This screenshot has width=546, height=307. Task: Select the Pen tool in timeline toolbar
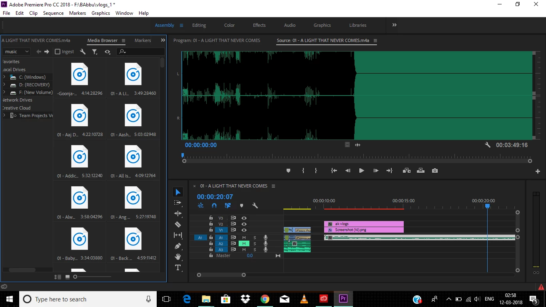click(178, 246)
